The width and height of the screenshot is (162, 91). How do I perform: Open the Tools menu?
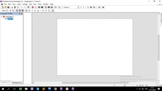coord(39,4)
